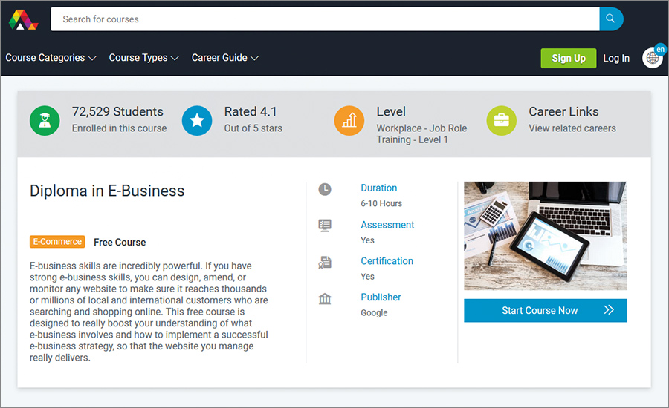Viewport: 669px width, 408px height.
Task: Click Workplace - Job Role Training text
Action: (x=421, y=134)
